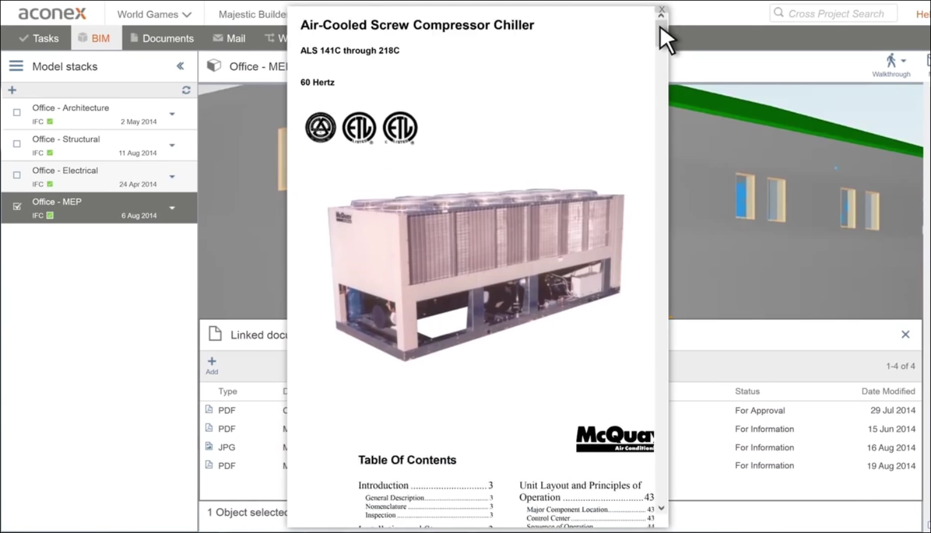Expand Office - MEP dropdown arrow

coord(172,208)
